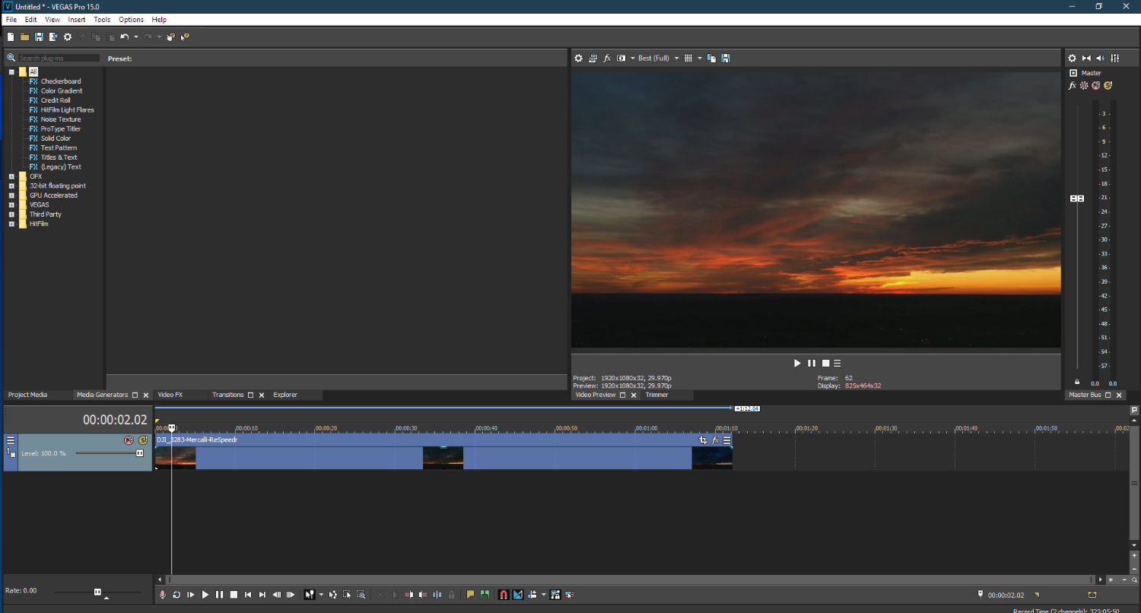Open Project Video Properties gear in preview
Image resolution: width=1141 pixels, height=613 pixels.
click(578, 59)
